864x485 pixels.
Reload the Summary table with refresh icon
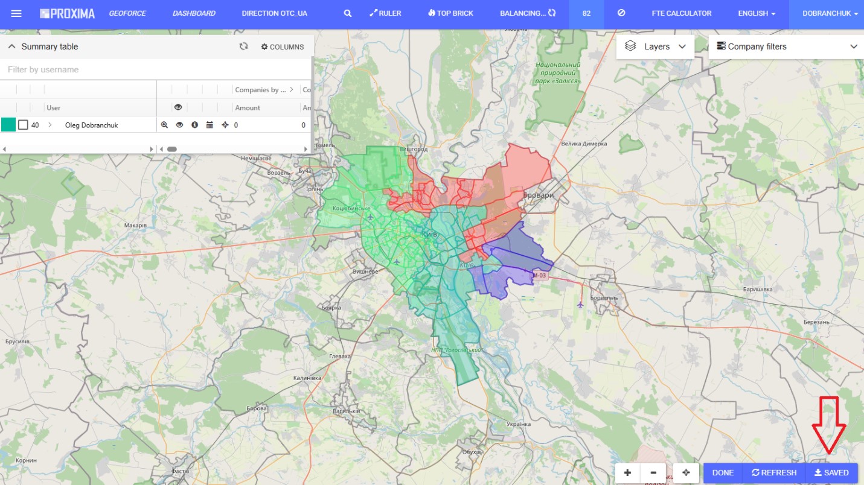coord(244,46)
